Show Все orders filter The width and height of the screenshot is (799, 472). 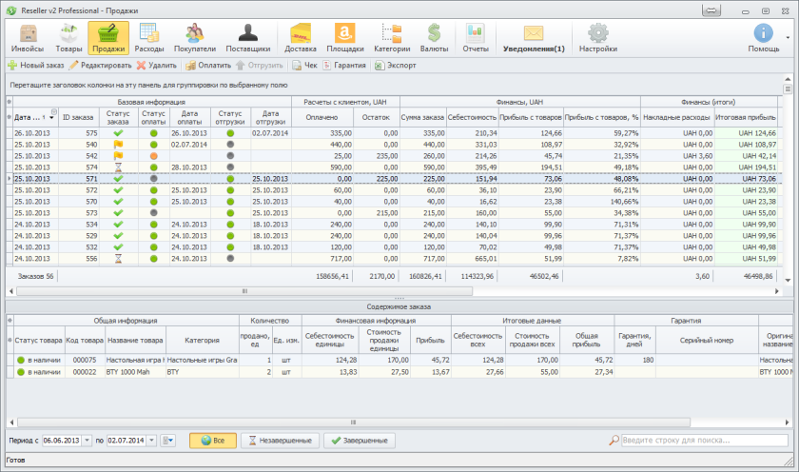(212, 441)
